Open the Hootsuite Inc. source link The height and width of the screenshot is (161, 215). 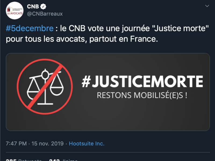click(87, 143)
